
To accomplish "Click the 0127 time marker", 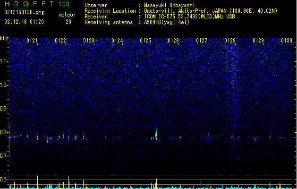I will [x=202, y=41].
